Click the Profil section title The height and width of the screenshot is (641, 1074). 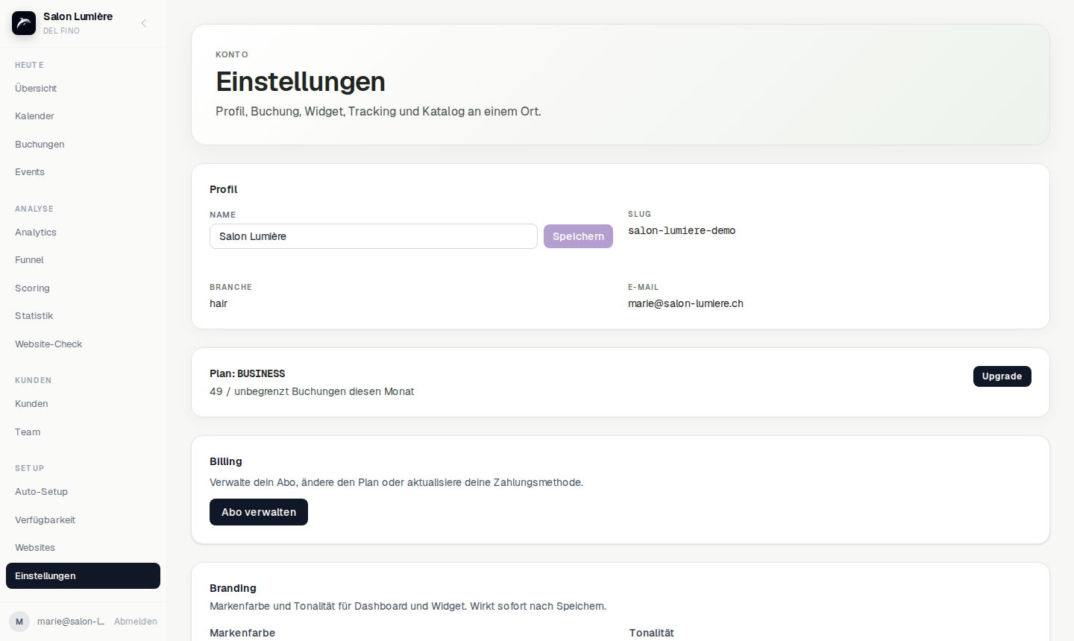click(224, 189)
